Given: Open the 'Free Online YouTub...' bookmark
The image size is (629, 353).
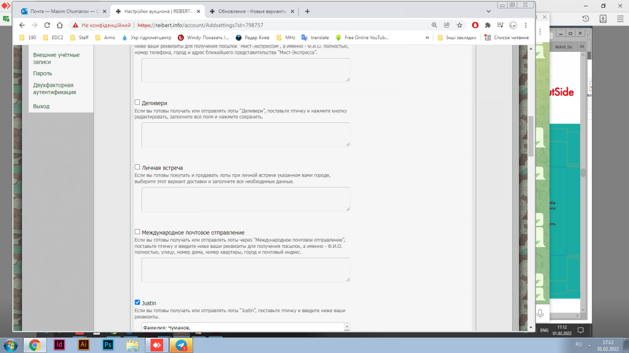Looking at the screenshot, I should [362, 38].
